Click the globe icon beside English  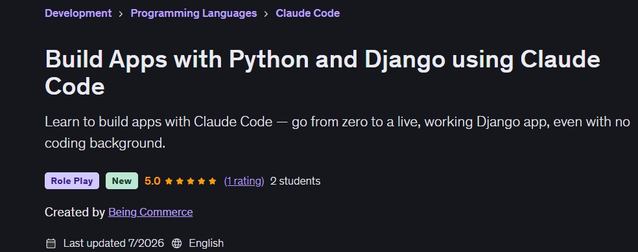(x=176, y=244)
